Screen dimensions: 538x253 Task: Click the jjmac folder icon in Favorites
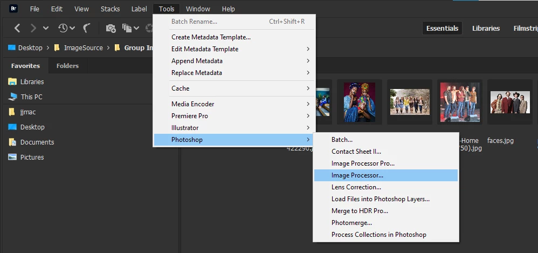[x=12, y=112]
